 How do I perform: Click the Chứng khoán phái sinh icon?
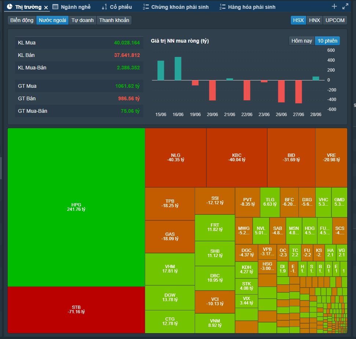click(146, 7)
